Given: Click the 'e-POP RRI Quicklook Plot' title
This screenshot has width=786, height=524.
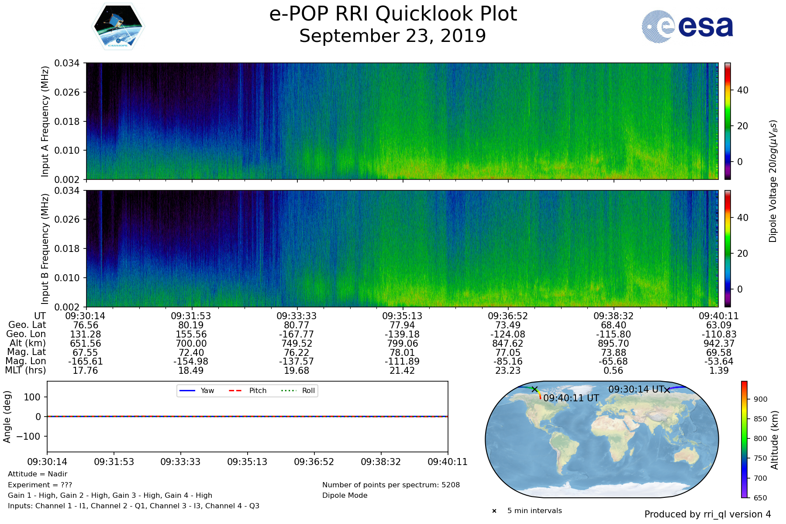Looking at the screenshot, I should click(393, 14).
